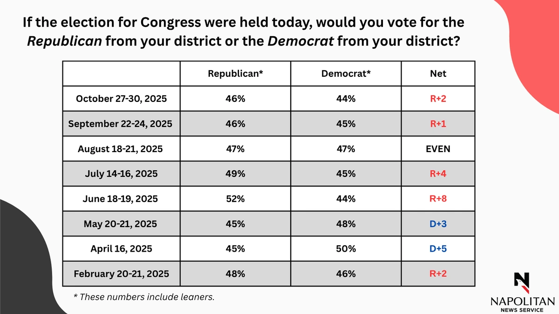Click the D+3 net value
This screenshot has width=559, height=314.
tap(438, 224)
